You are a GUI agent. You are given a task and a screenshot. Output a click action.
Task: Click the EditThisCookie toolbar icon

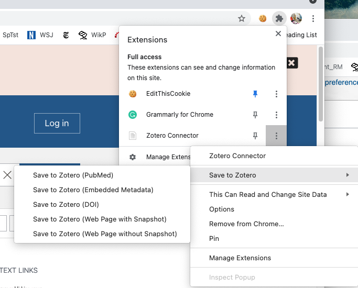click(263, 18)
